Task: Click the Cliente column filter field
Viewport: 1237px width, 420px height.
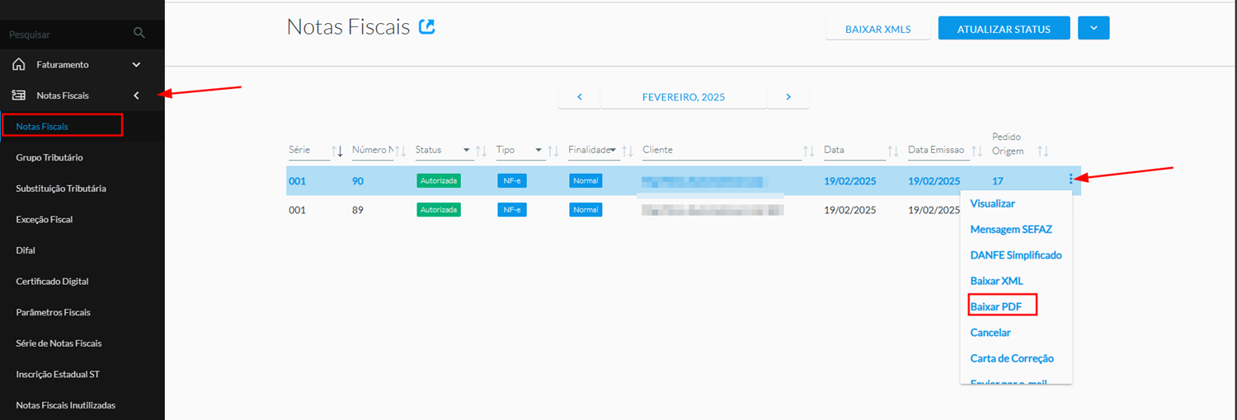Action: [x=722, y=151]
